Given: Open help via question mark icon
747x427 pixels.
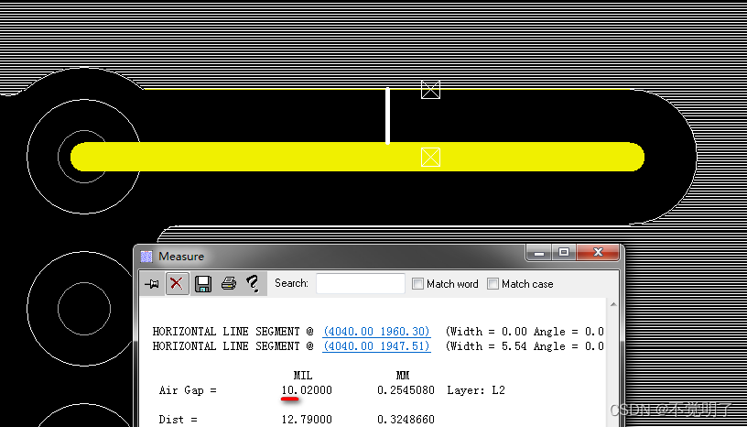Looking at the screenshot, I should click(253, 283).
